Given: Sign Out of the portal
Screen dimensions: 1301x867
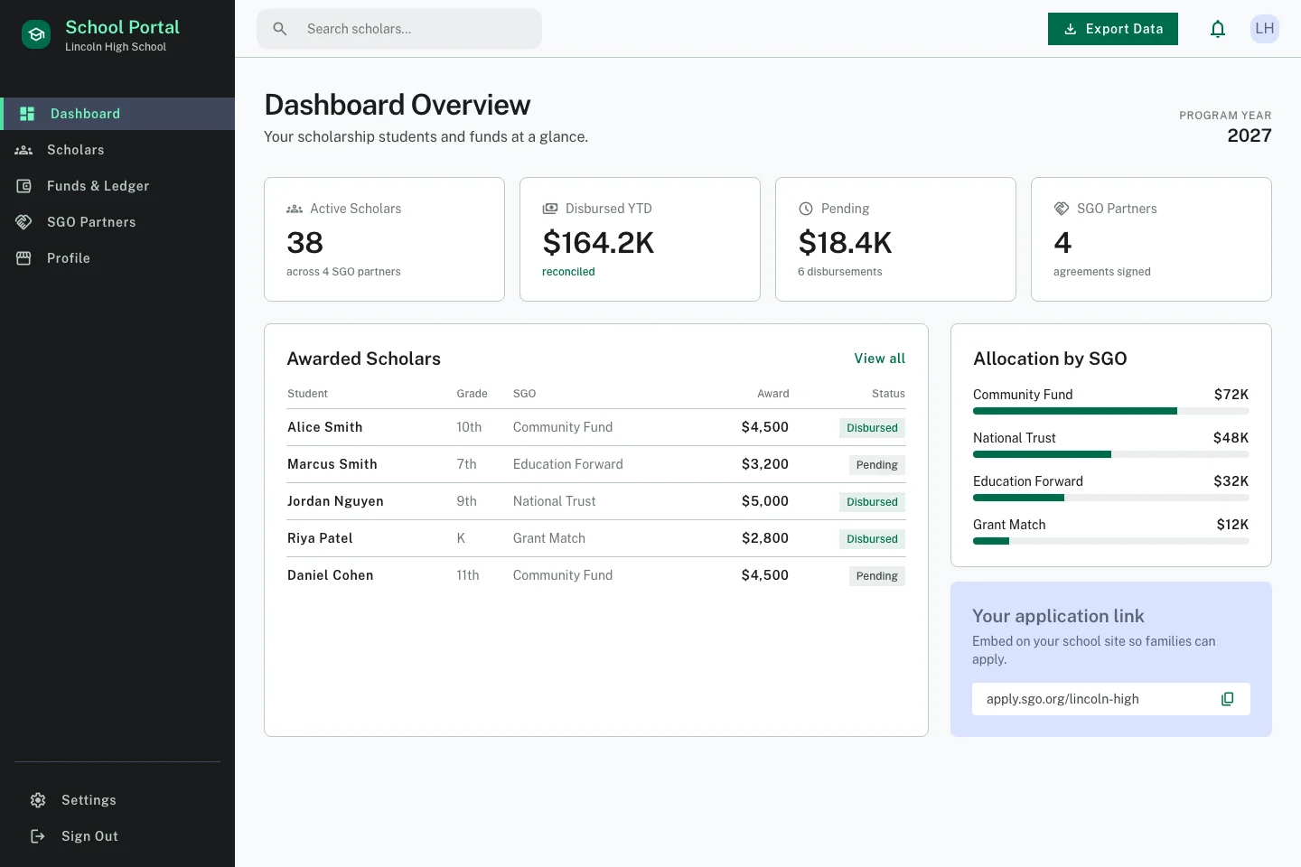Looking at the screenshot, I should click(x=117, y=836).
